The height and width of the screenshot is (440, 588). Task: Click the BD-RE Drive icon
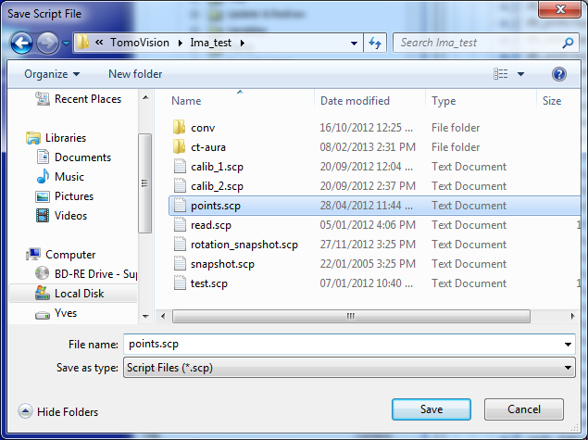tap(43, 274)
